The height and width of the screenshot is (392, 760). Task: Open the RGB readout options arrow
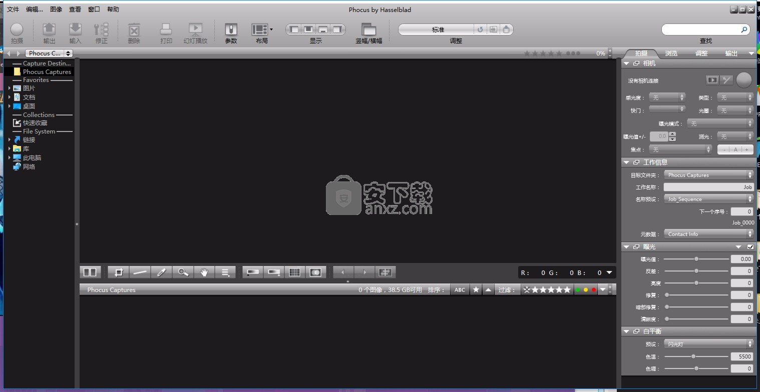click(609, 272)
